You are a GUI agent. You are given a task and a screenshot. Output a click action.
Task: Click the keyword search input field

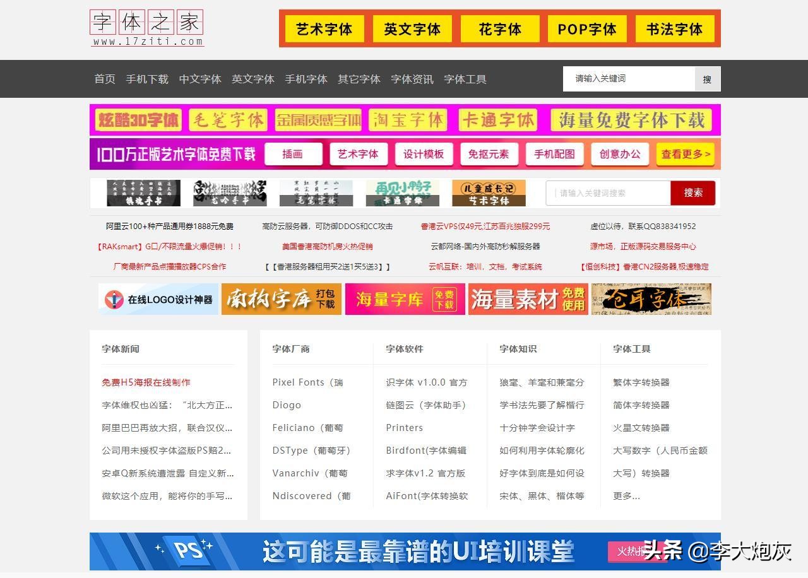(x=628, y=79)
